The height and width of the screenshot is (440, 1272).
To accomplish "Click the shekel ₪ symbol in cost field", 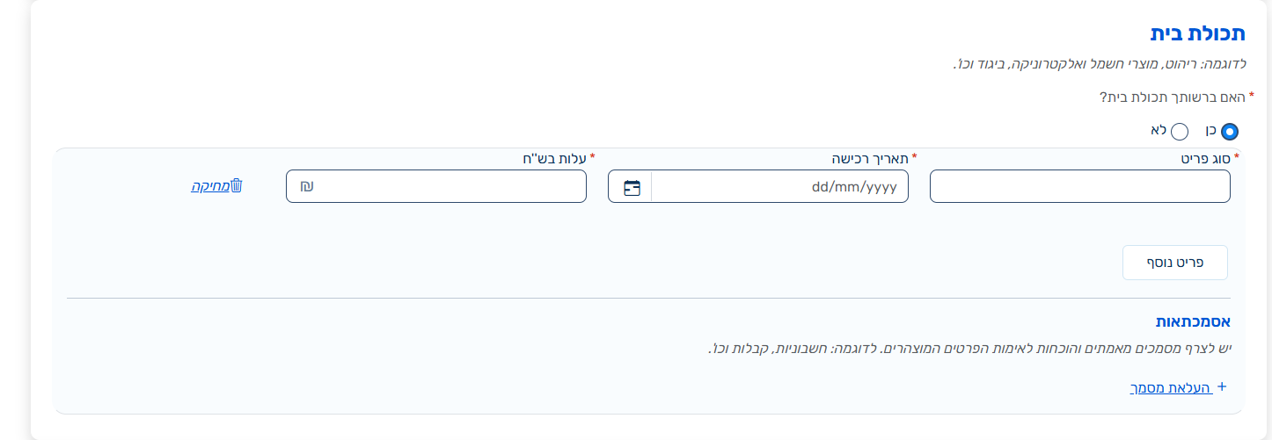I will pyautogui.click(x=307, y=186).
